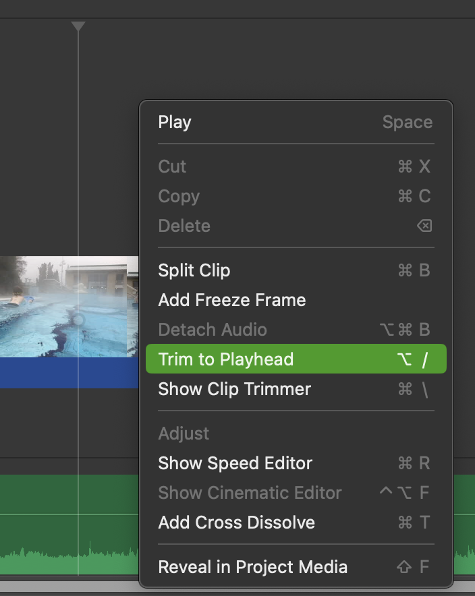Image resolution: width=475 pixels, height=596 pixels.
Task: Click the volume line on green audio track
Action: click(69, 514)
